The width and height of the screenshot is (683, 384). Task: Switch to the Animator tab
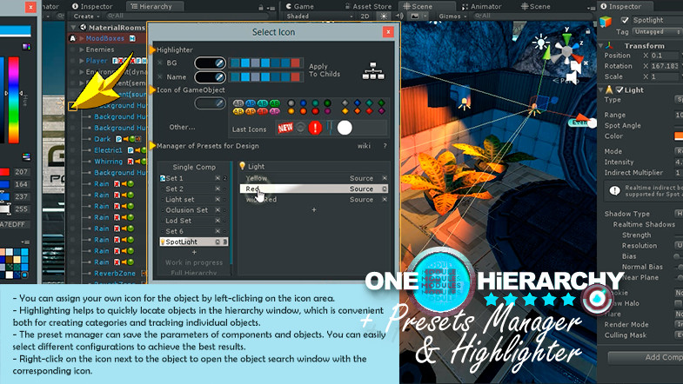(481, 7)
